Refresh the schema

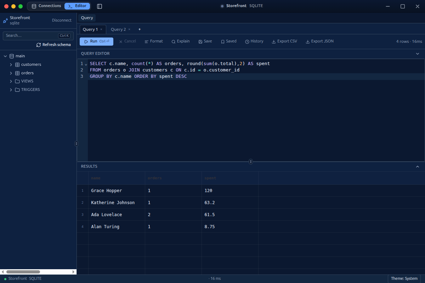(53, 45)
